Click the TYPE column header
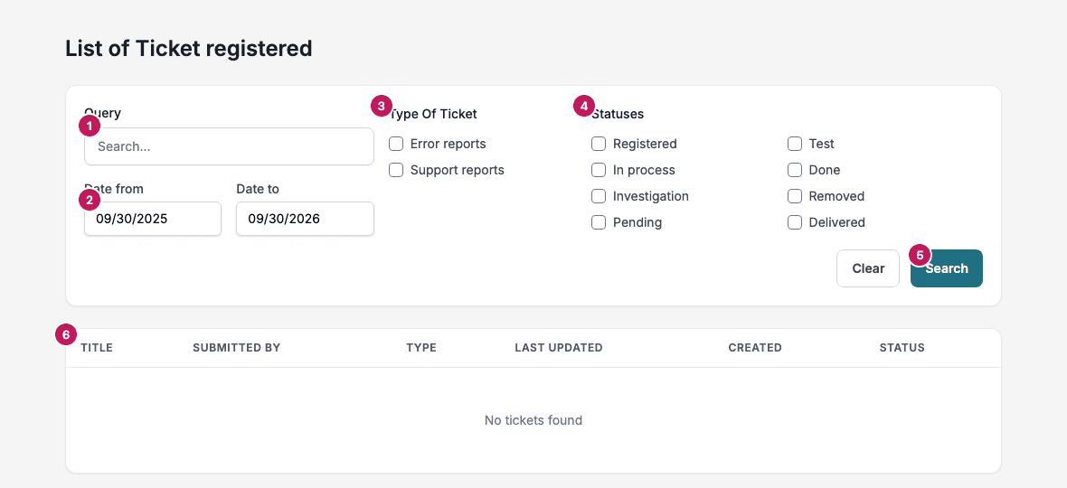1067x488 pixels. (x=421, y=348)
